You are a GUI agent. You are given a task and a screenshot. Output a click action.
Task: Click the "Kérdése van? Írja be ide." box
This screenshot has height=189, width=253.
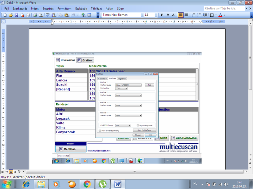[x=224, y=9]
